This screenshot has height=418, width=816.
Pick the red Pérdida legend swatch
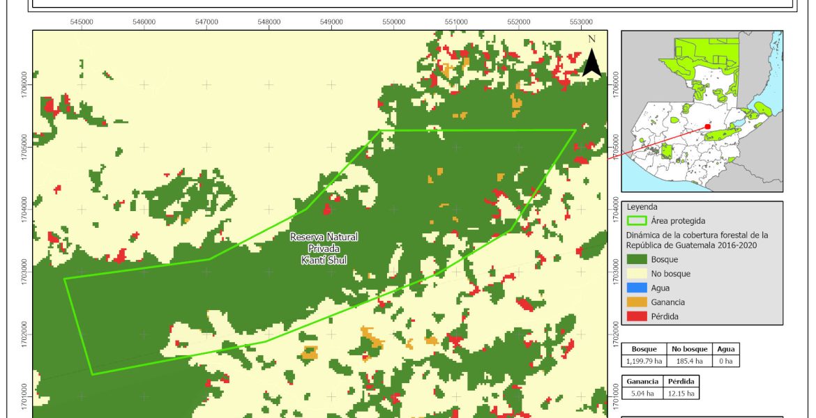tap(637, 316)
